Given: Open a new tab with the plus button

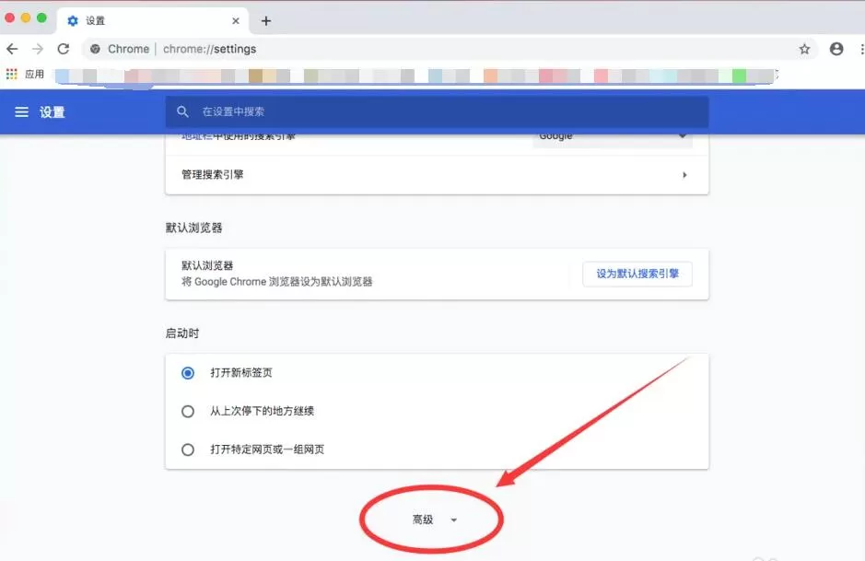Looking at the screenshot, I should point(266,21).
